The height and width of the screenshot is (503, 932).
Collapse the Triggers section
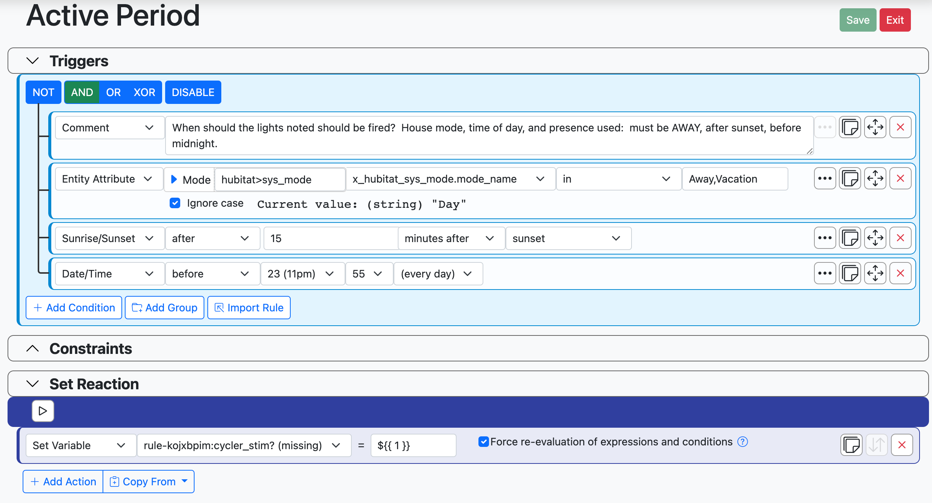(33, 61)
